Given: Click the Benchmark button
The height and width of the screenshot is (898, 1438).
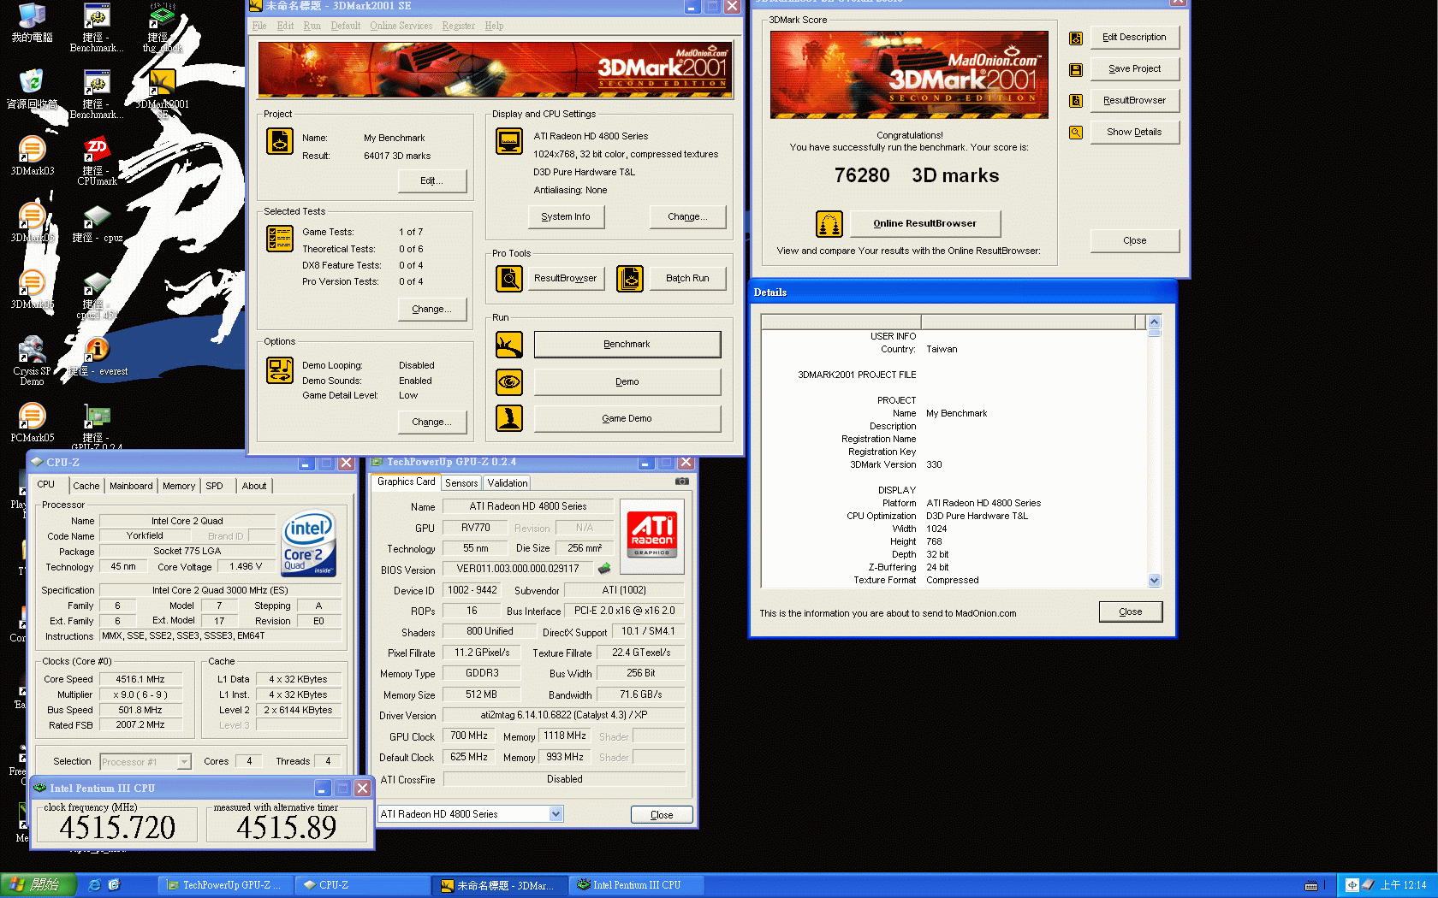Looking at the screenshot, I should [x=627, y=345].
